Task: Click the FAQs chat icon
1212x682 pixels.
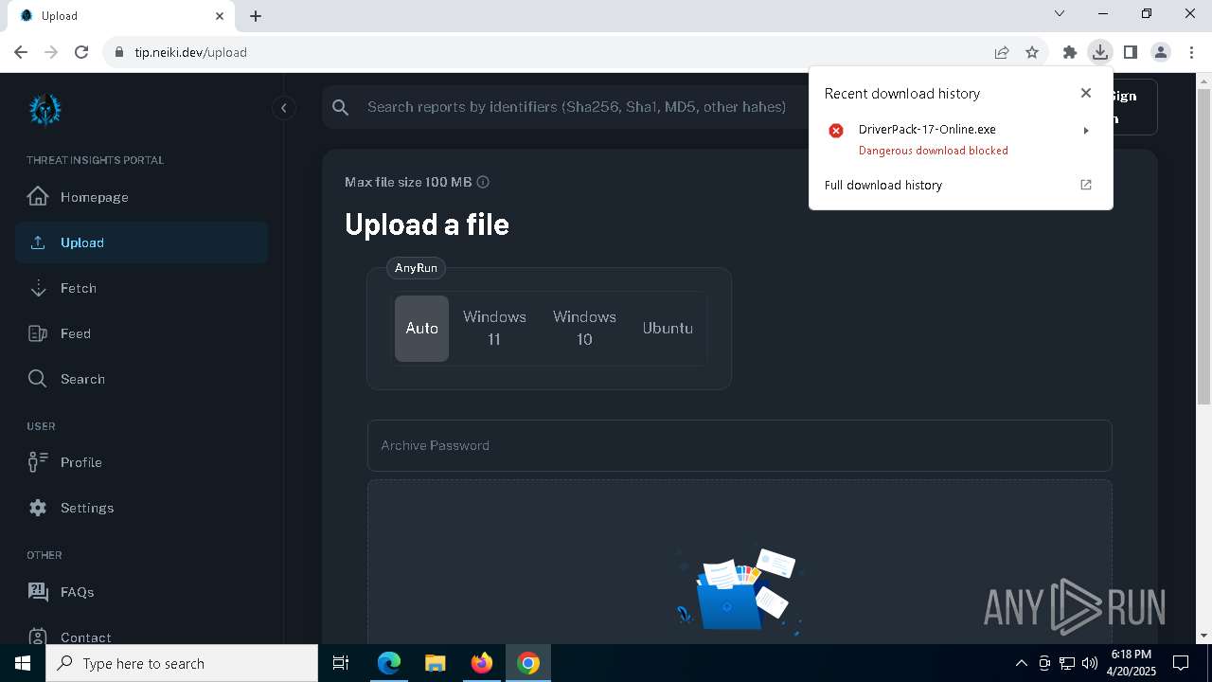Action: coord(38,592)
